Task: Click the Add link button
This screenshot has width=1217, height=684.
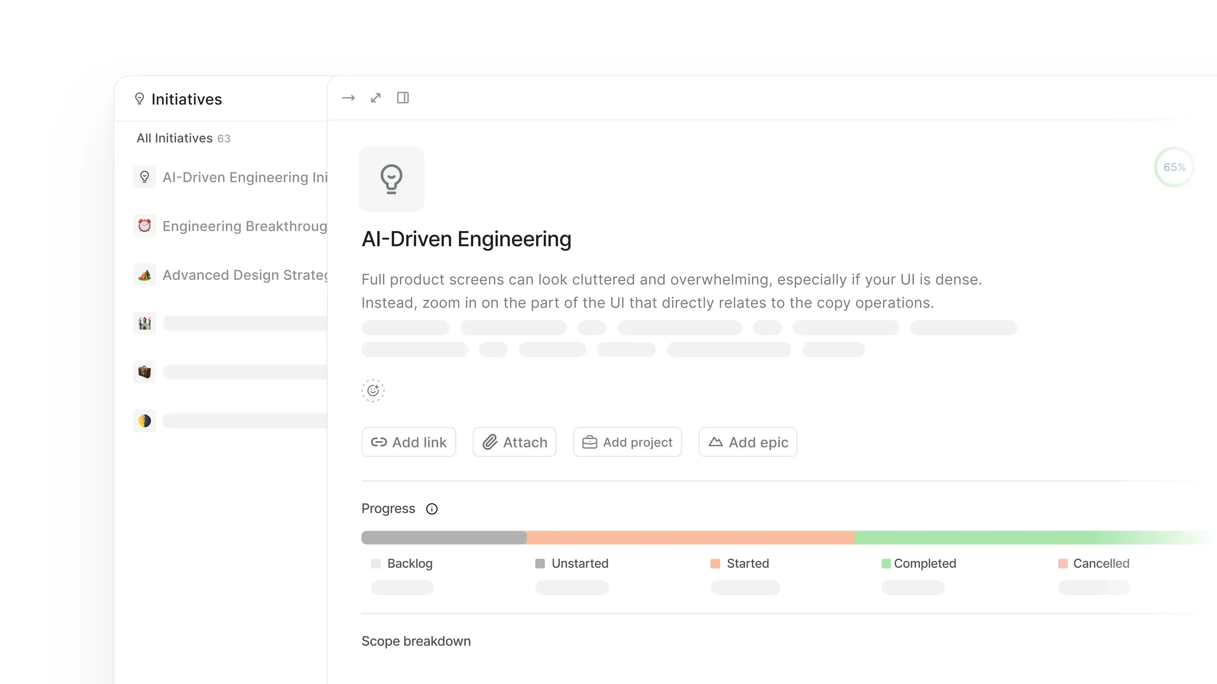Action: click(x=409, y=442)
